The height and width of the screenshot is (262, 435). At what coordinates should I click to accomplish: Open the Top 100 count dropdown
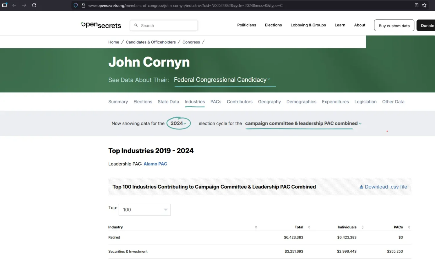(145, 210)
